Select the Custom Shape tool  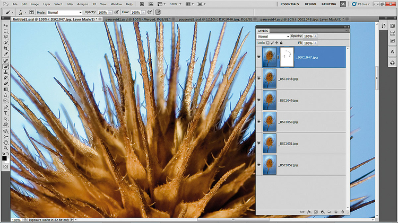[6, 124]
